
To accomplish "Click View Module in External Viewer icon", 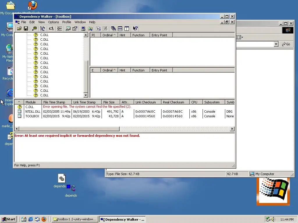I will 68,29.
